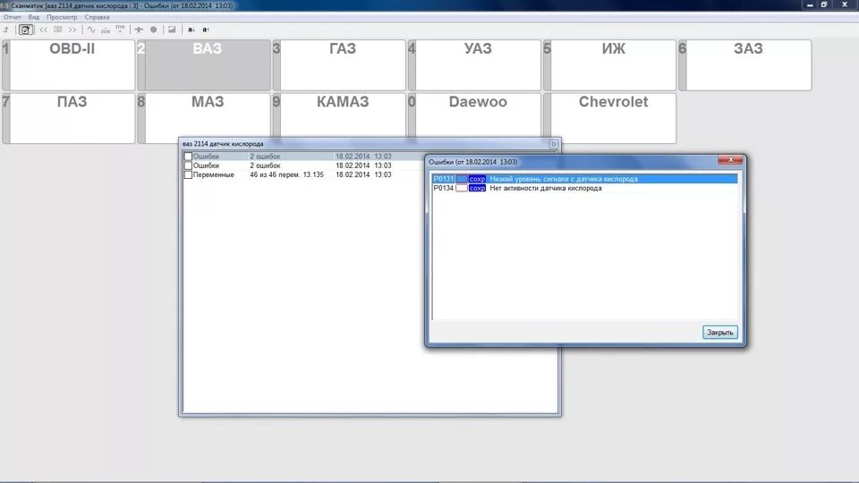859x483 pixels.
Task: Minimize the Сканматик main window
Action: [x=810, y=5]
